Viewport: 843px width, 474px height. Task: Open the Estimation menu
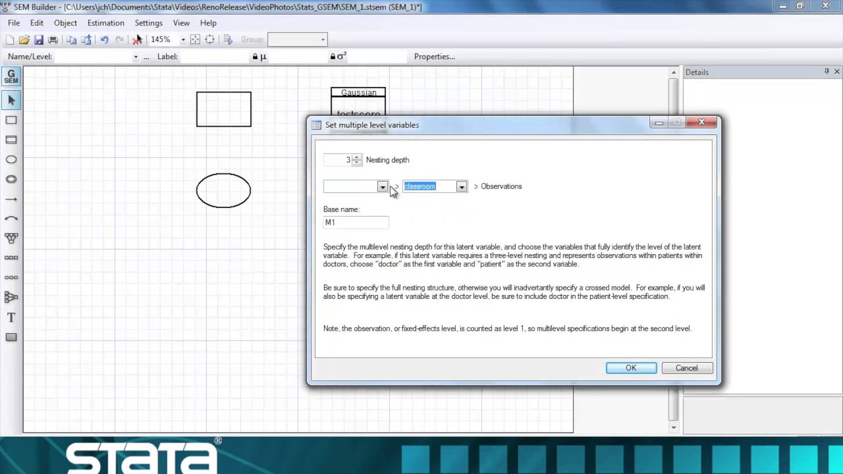coord(106,23)
